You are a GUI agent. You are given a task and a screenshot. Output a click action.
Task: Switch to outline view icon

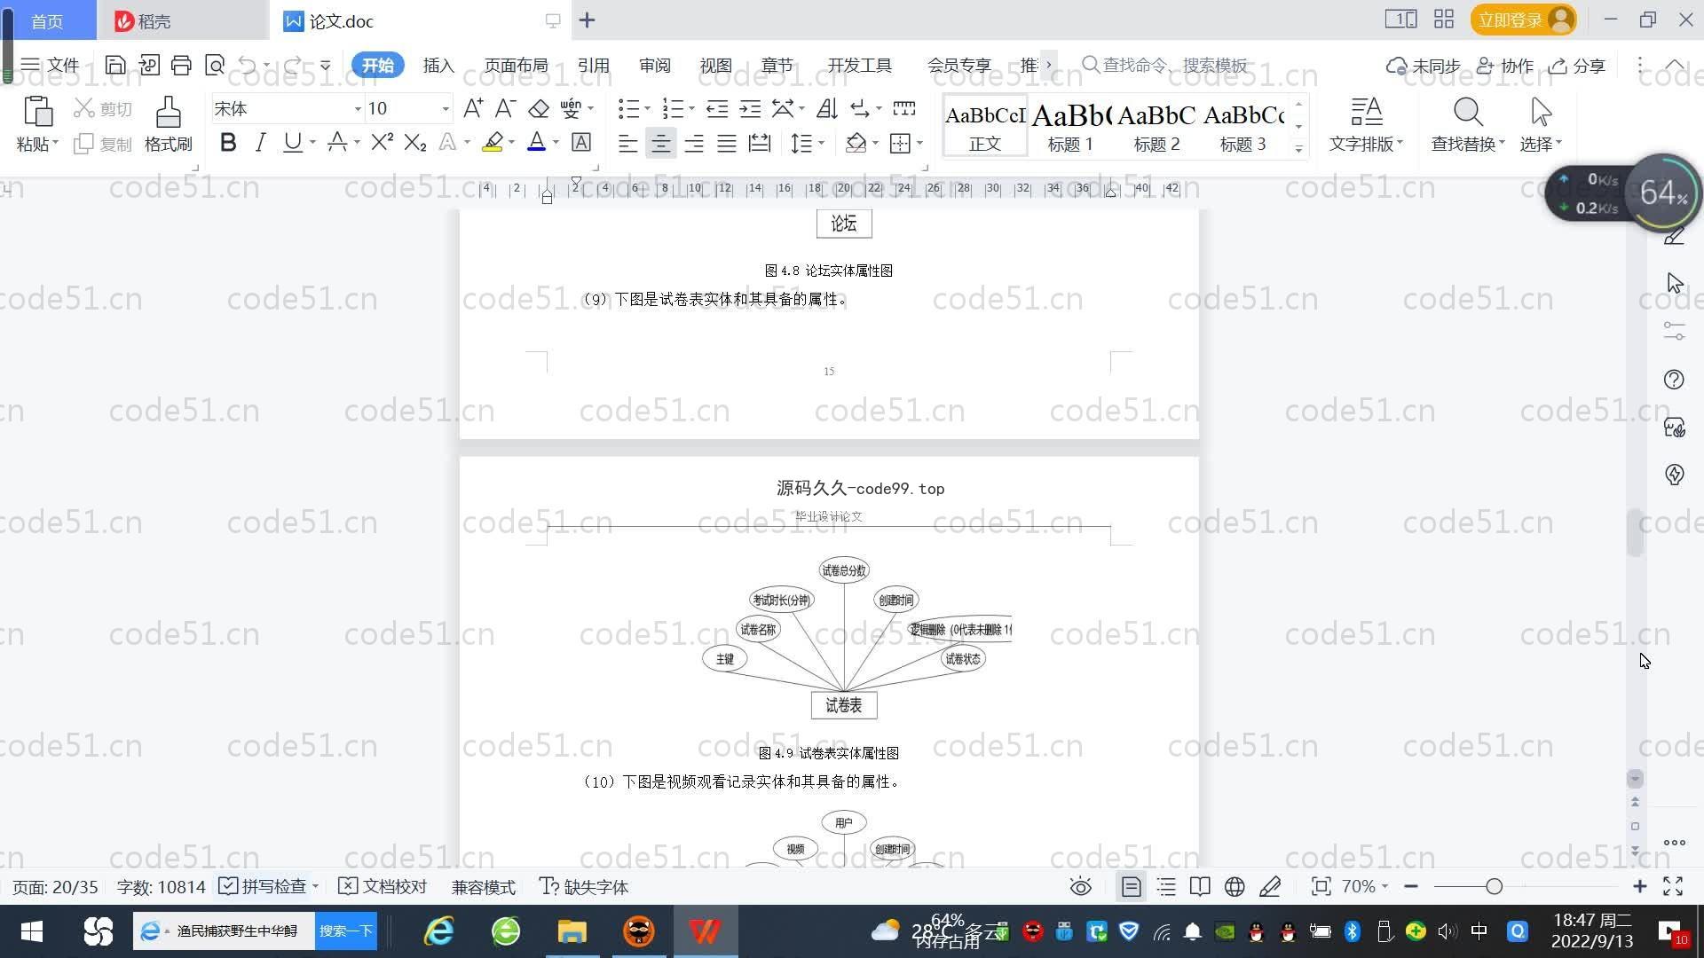(x=1166, y=887)
